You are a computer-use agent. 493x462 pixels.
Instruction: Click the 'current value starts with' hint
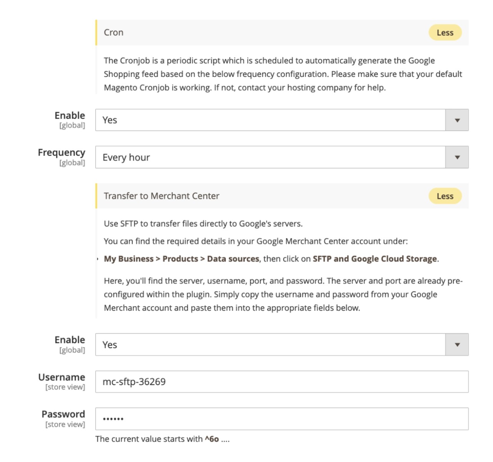(162, 439)
